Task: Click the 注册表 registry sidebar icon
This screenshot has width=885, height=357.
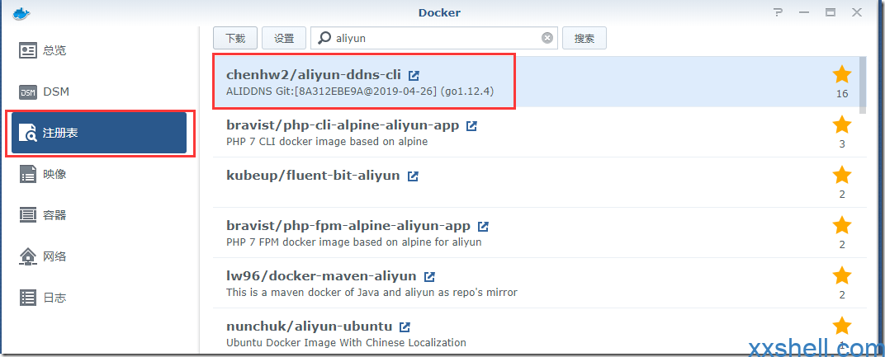Action: [28, 133]
